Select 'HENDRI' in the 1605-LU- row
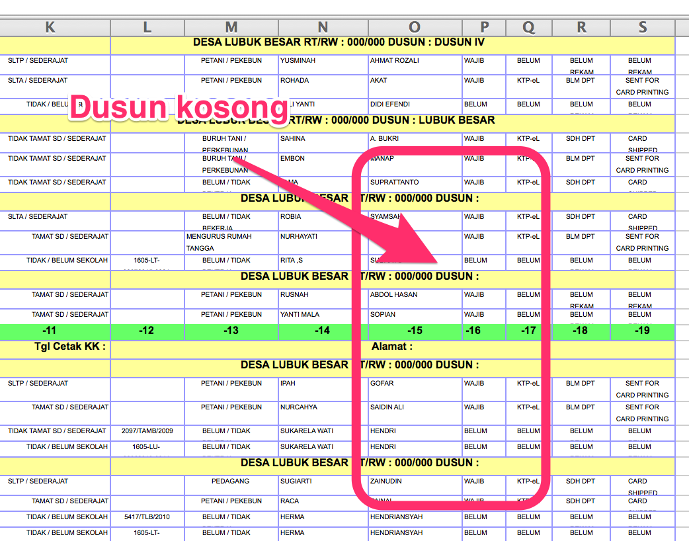689x541 pixels. tap(415, 448)
